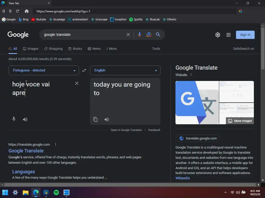Screen dimensions: 265x198
Task: Open the target language dropdown English
Action: [x=125, y=70]
